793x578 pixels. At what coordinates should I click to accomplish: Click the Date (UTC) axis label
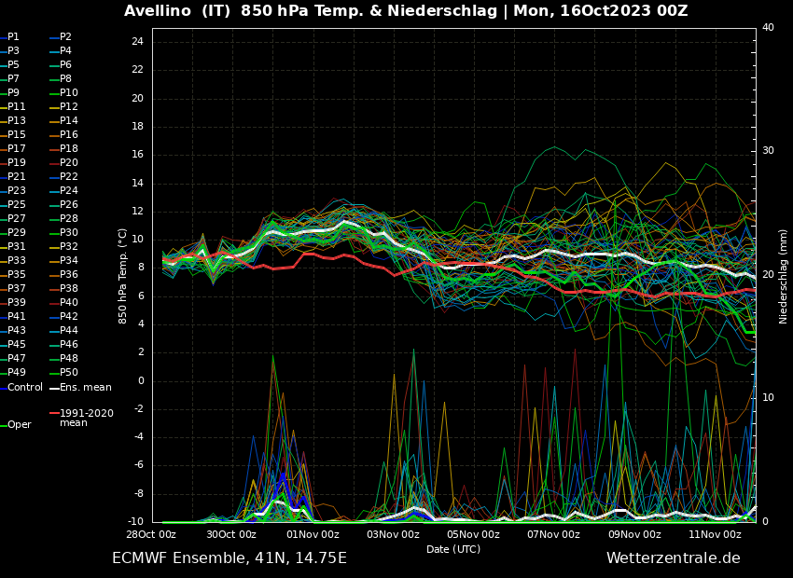tap(453, 549)
